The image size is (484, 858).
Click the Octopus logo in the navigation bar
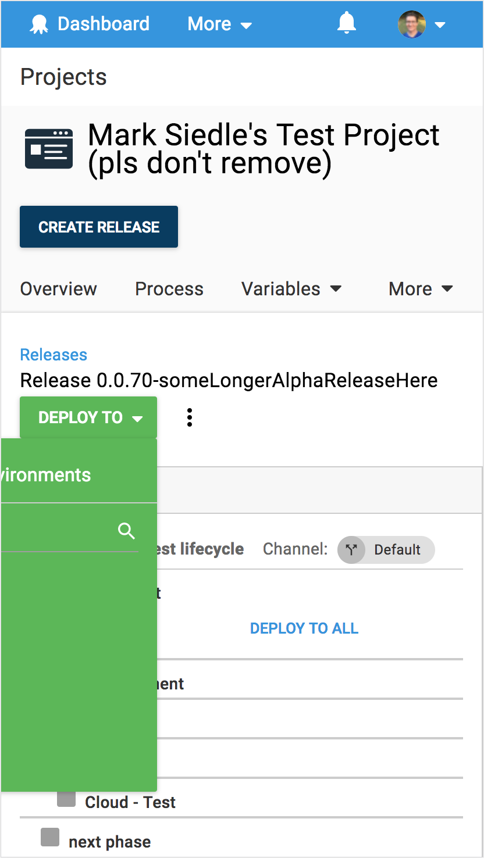pos(38,24)
